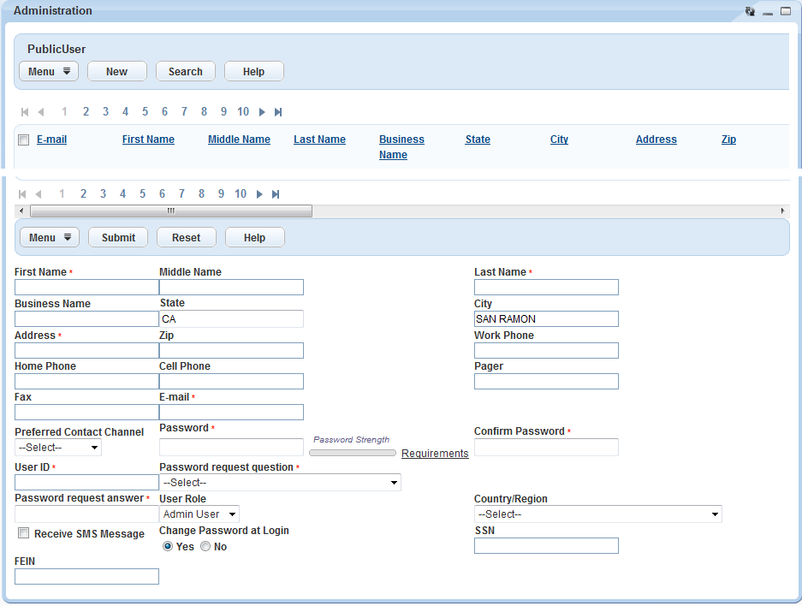Screen dimensions: 802x606
Task: Jump to last page in lower pagination bar
Action: pos(276,194)
